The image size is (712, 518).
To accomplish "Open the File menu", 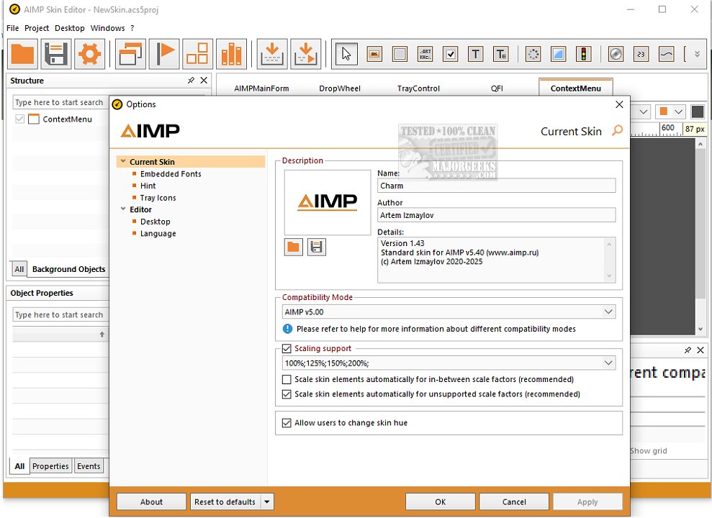I will [13, 28].
